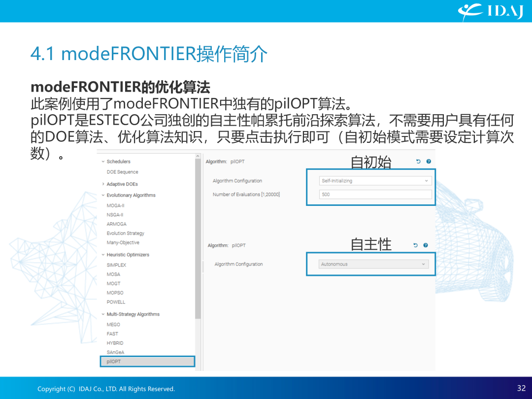532x399 pixels.
Task: Click the Heuristic Optimizers heading text
Action: click(128, 255)
